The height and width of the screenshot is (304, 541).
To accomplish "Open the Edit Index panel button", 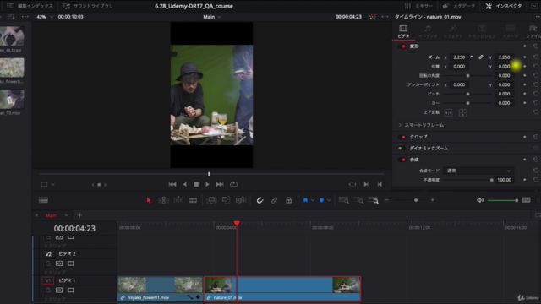I will click(30, 6).
